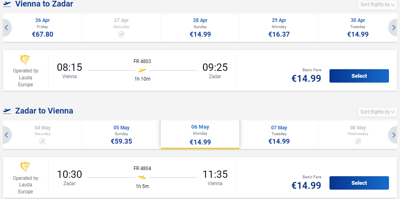
Task: Select the 08:15 Vienna to Zadar flight
Action: (x=359, y=76)
